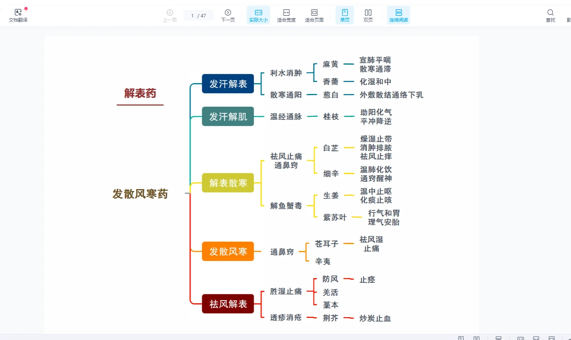
Task: Click the 温肺化饮 通窍醒神 description
Action: click(x=376, y=174)
